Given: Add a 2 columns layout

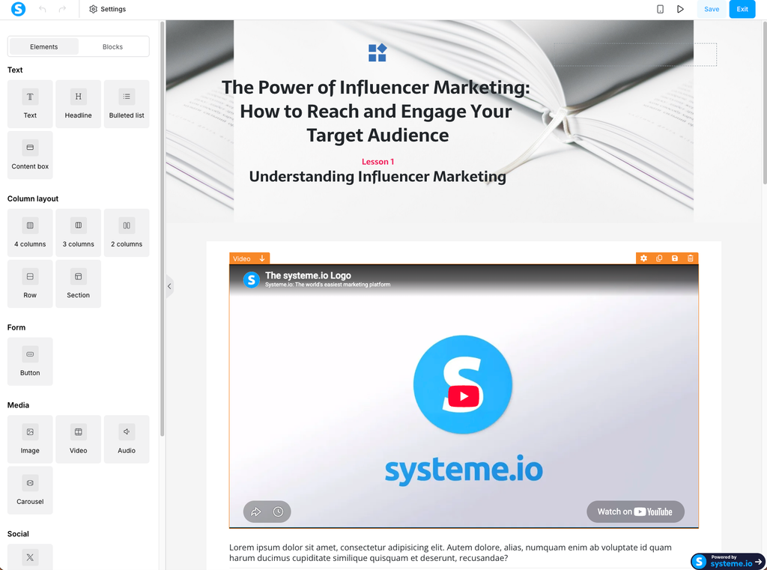Looking at the screenshot, I should [x=127, y=233].
